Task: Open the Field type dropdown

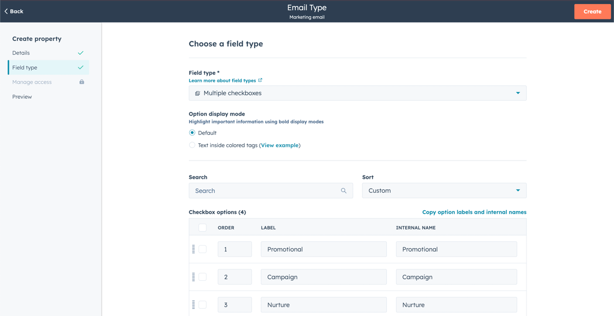Action: pyautogui.click(x=357, y=93)
